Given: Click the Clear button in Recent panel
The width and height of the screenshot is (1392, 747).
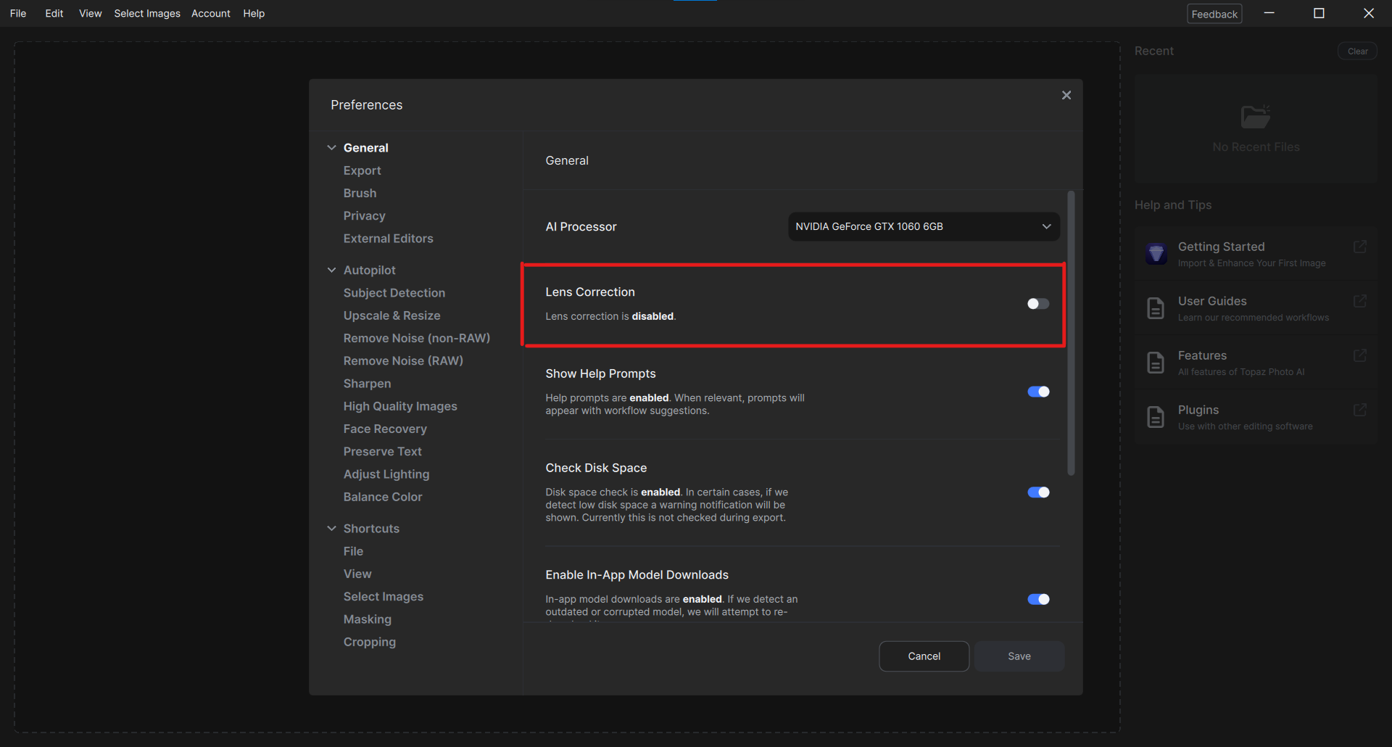Looking at the screenshot, I should tap(1357, 51).
